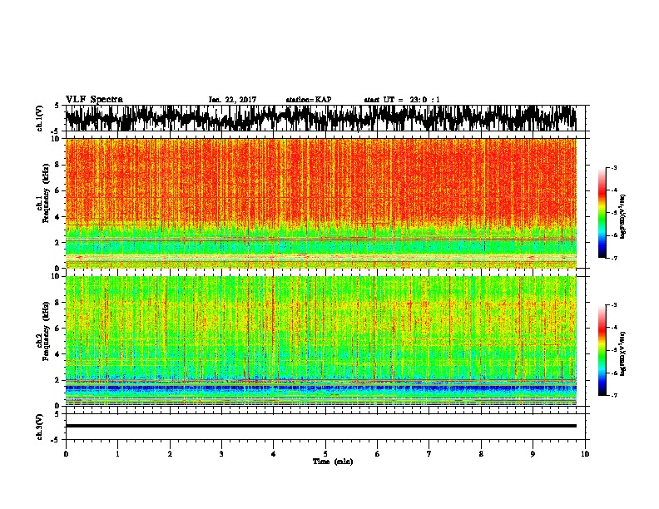Click the time axis tick label "0"
Viewport: 659px width, 509px height.
click(x=66, y=454)
